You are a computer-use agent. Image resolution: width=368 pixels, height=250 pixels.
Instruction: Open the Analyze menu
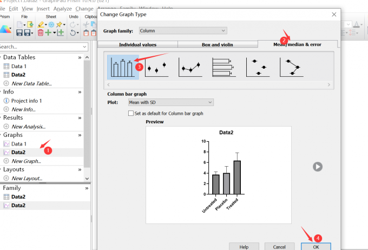click(x=63, y=9)
